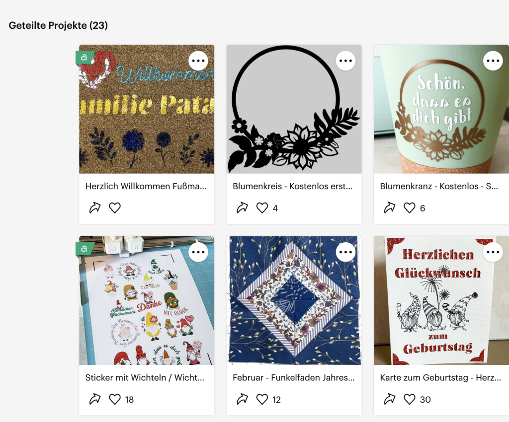
Task: Click share arrow for Februar Funkelfaden project
Action: coord(242,399)
